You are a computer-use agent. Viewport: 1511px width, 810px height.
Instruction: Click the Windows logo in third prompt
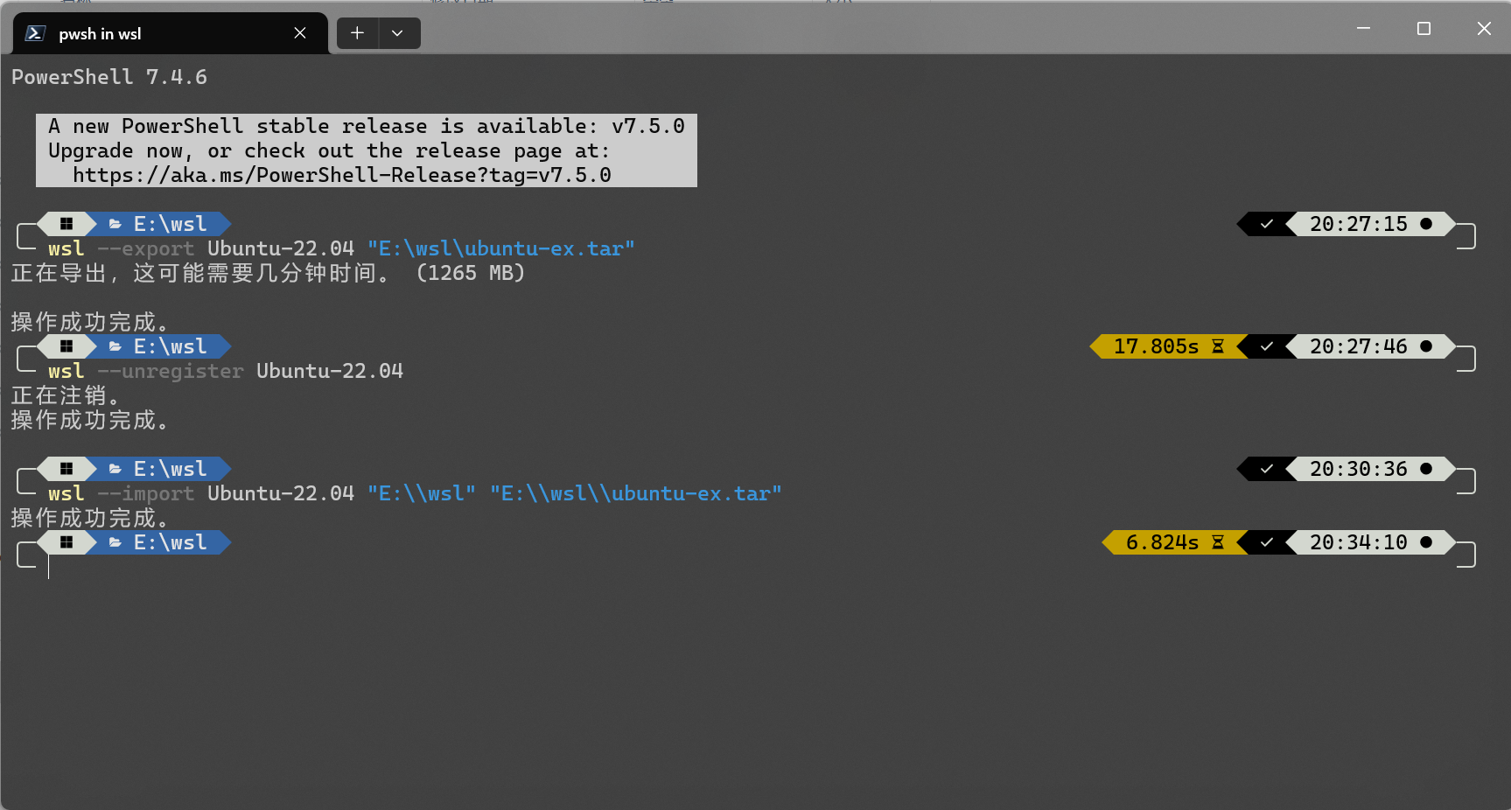[x=66, y=469]
